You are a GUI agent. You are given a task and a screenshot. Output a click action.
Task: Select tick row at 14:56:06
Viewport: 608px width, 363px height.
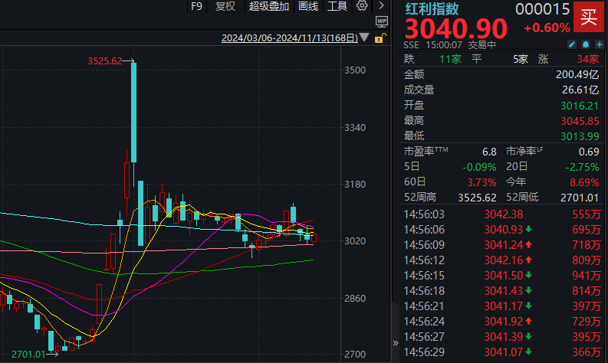(x=502, y=230)
